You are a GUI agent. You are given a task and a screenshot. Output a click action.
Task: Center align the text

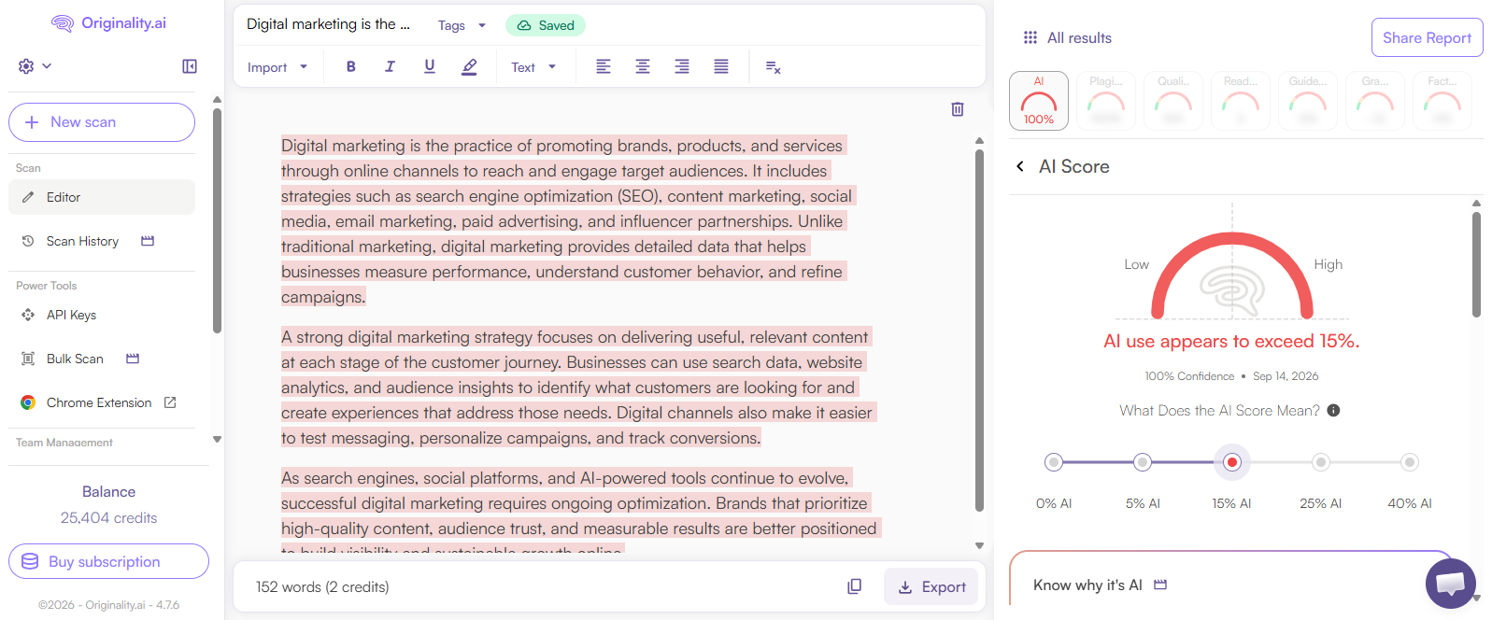click(x=643, y=66)
